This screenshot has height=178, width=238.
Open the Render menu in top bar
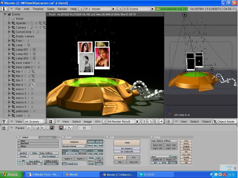[62, 9]
